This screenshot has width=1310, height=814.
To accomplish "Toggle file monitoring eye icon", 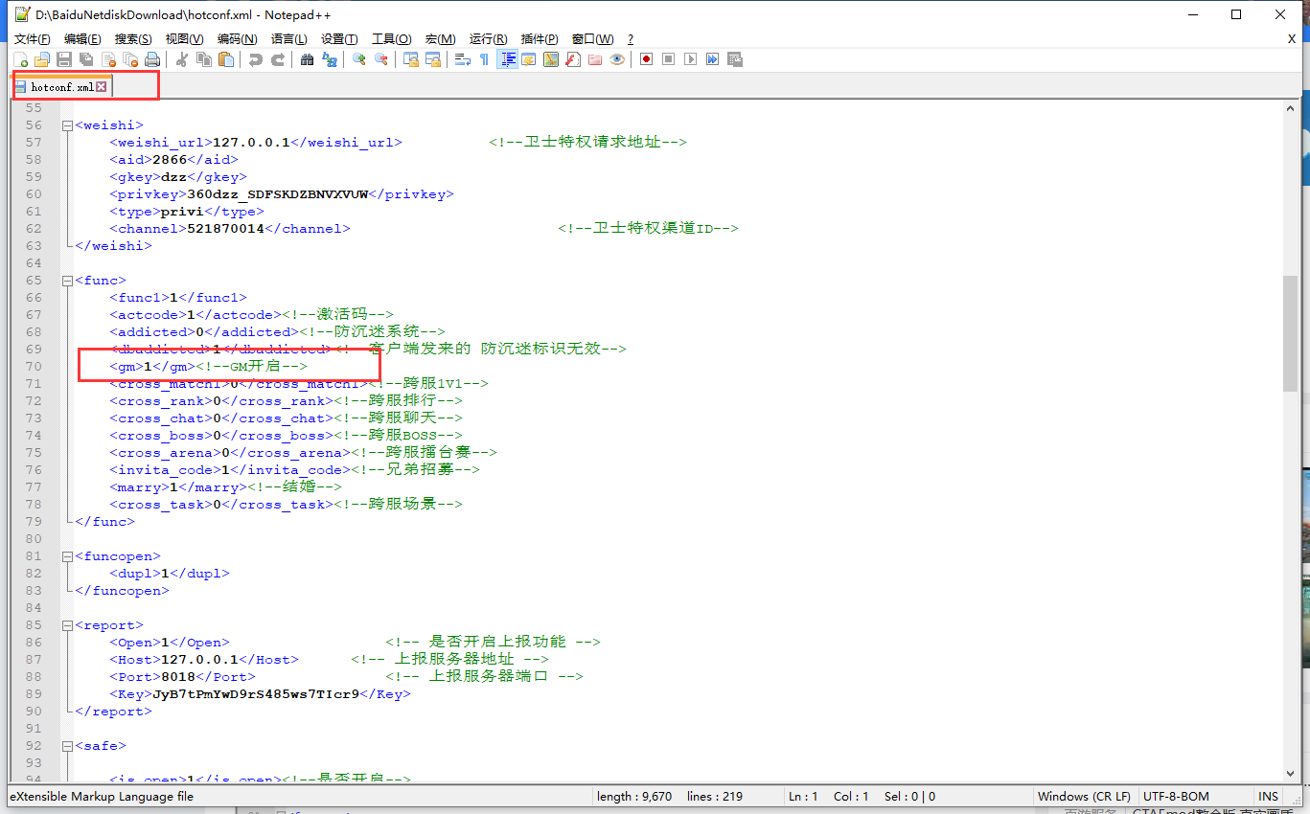I will 616,59.
